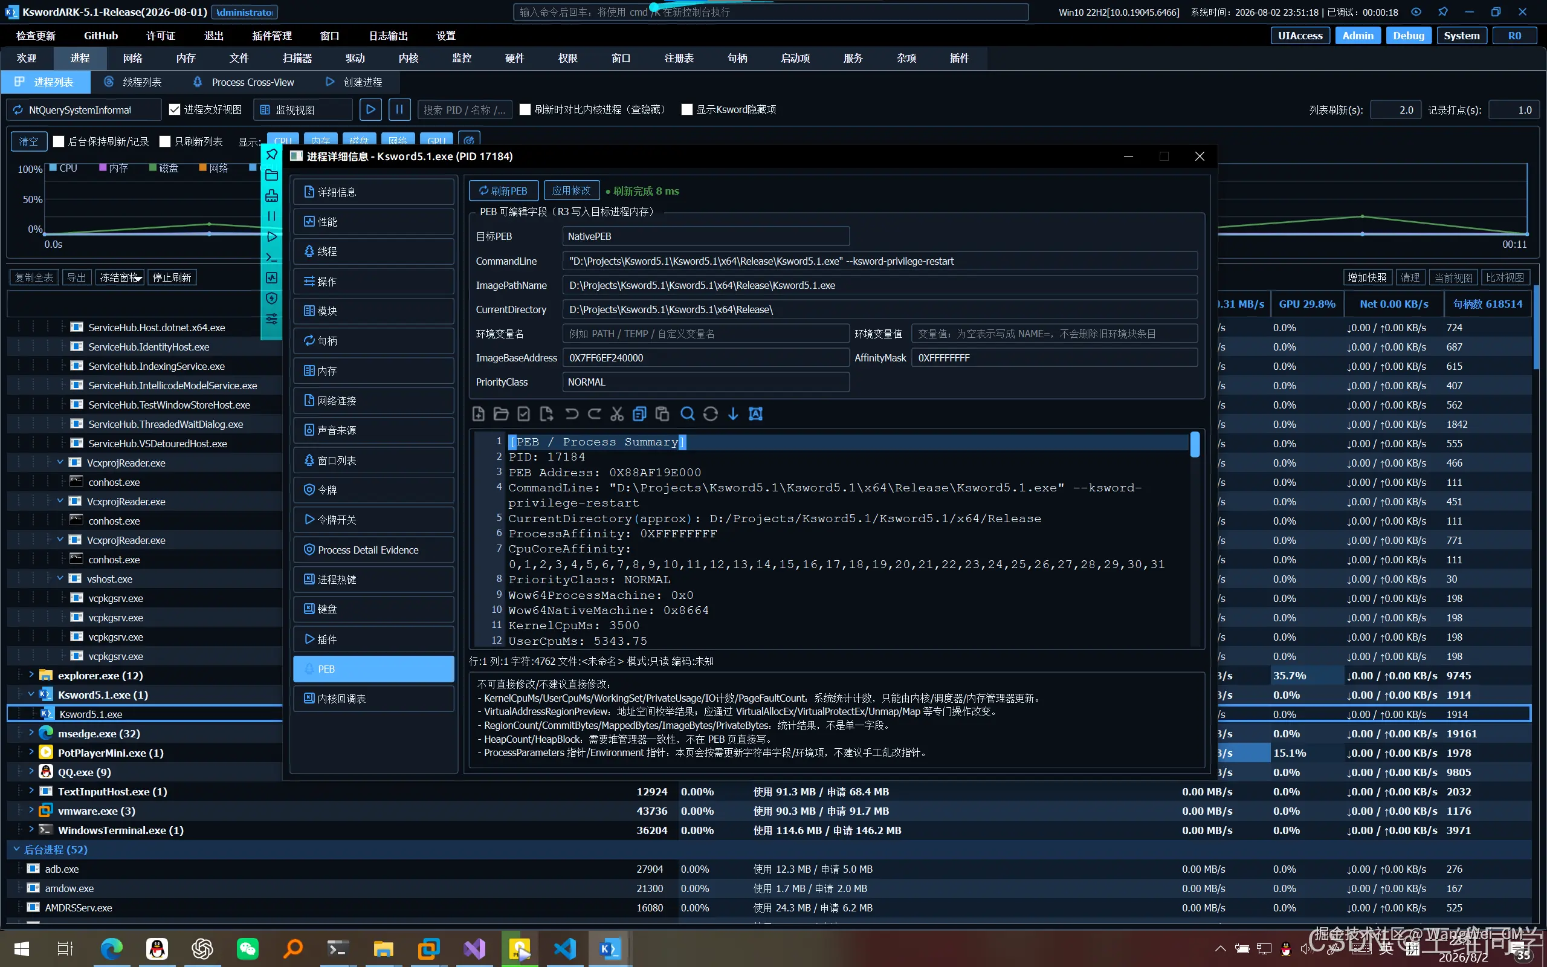
Task: Open the 冻结窗格 dropdown
Action: (120, 277)
